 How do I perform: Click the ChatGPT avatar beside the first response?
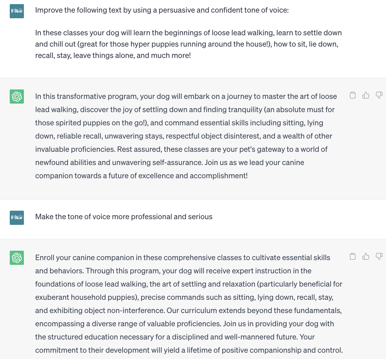(16, 97)
